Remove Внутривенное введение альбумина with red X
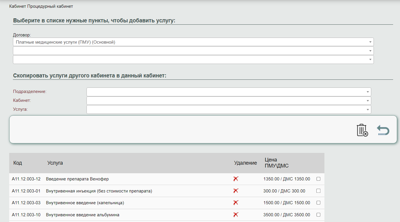The image size is (400, 222). click(x=236, y=215)
